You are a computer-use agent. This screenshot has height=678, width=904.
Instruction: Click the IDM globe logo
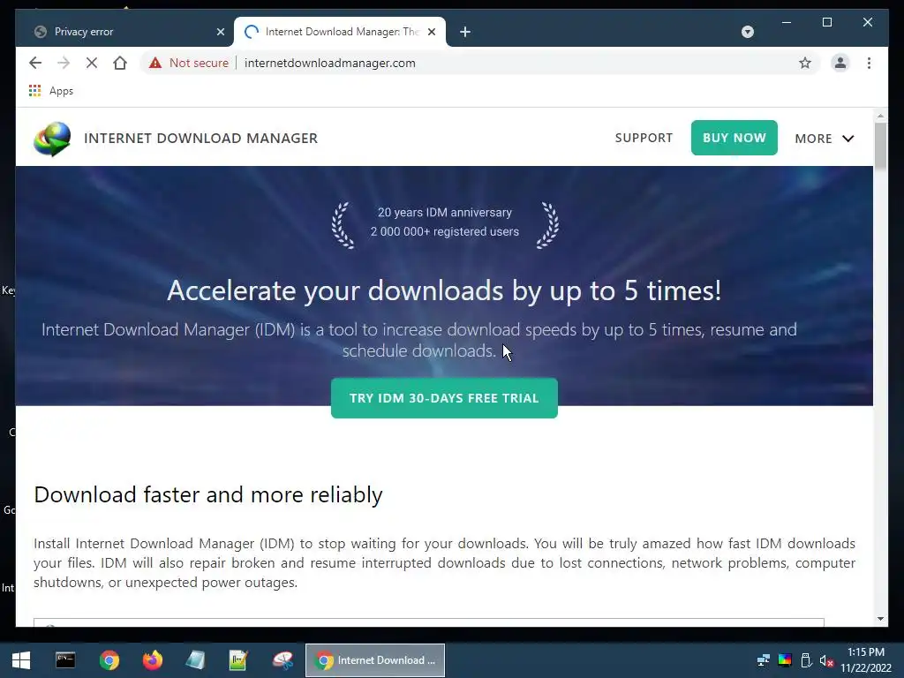52,139
